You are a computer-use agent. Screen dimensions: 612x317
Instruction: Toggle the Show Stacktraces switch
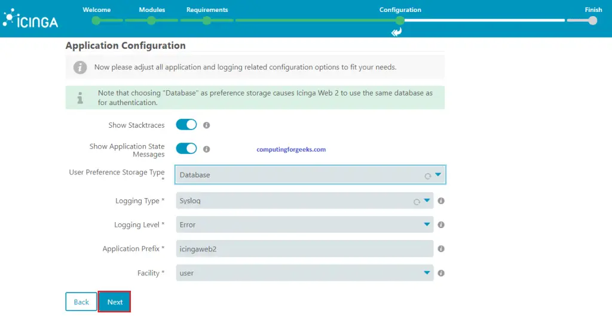[x=186, y=125]
